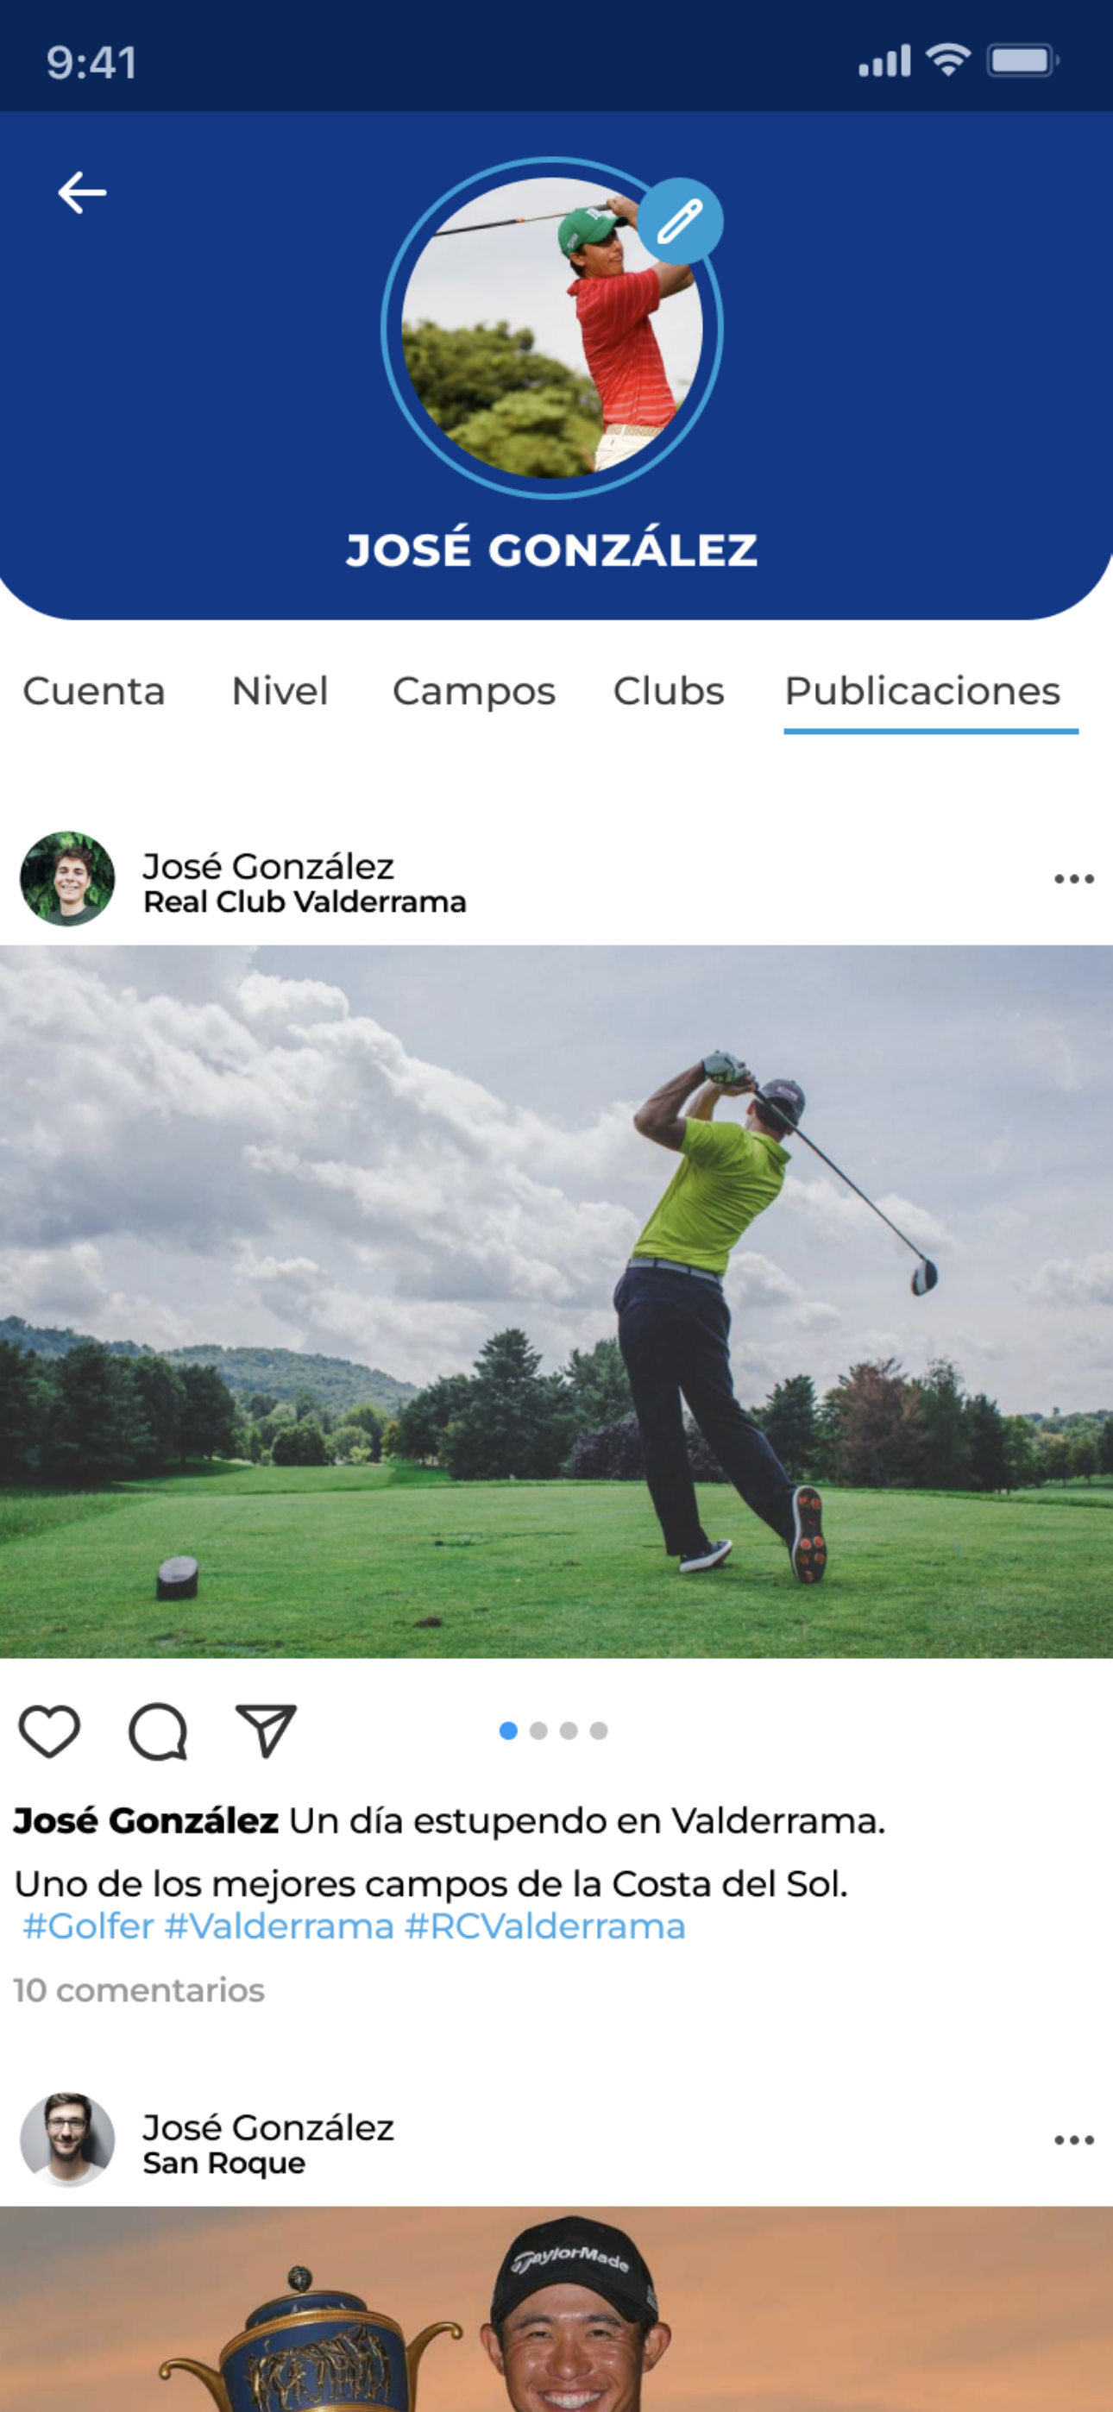The width and height of the screenshot is (1113, 2412).
Task: Open the #Golfer hashtag
Action: point(88,1927)
